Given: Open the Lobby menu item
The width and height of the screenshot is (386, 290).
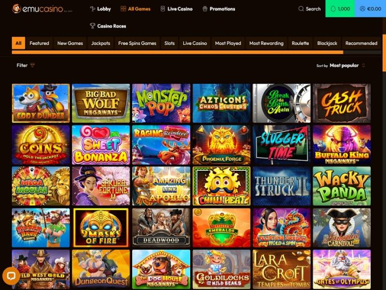Looking at the screenshot, I should pyautogui.click(x=100, y=9).
